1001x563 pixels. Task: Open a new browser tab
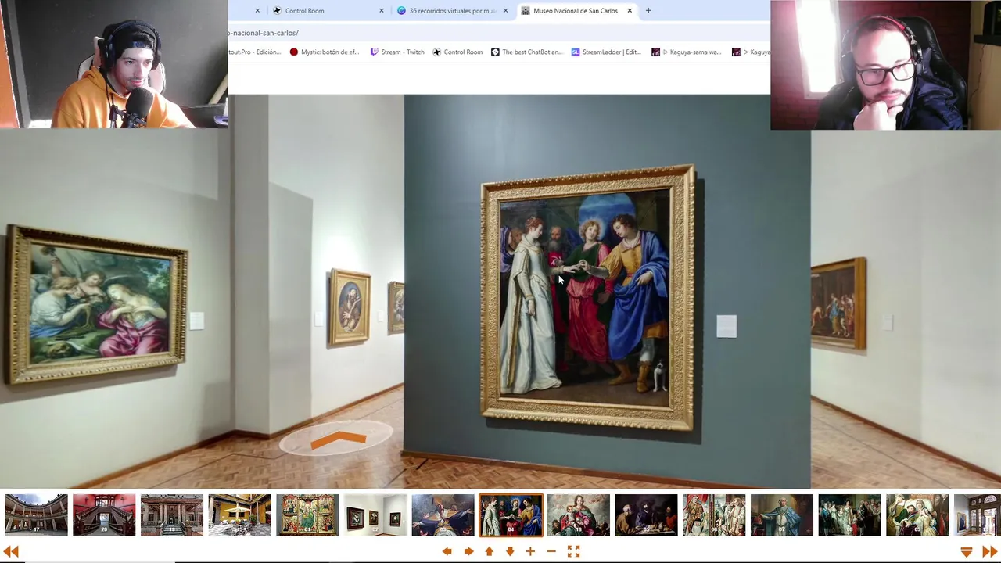pos(648,11)
